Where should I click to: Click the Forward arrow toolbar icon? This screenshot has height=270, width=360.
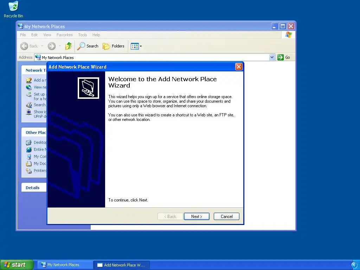coord(52,46)
